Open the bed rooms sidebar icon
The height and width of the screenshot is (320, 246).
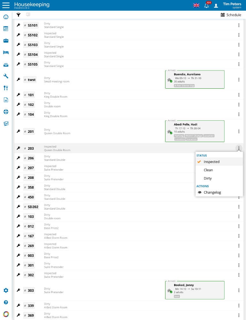click(6, 52)
